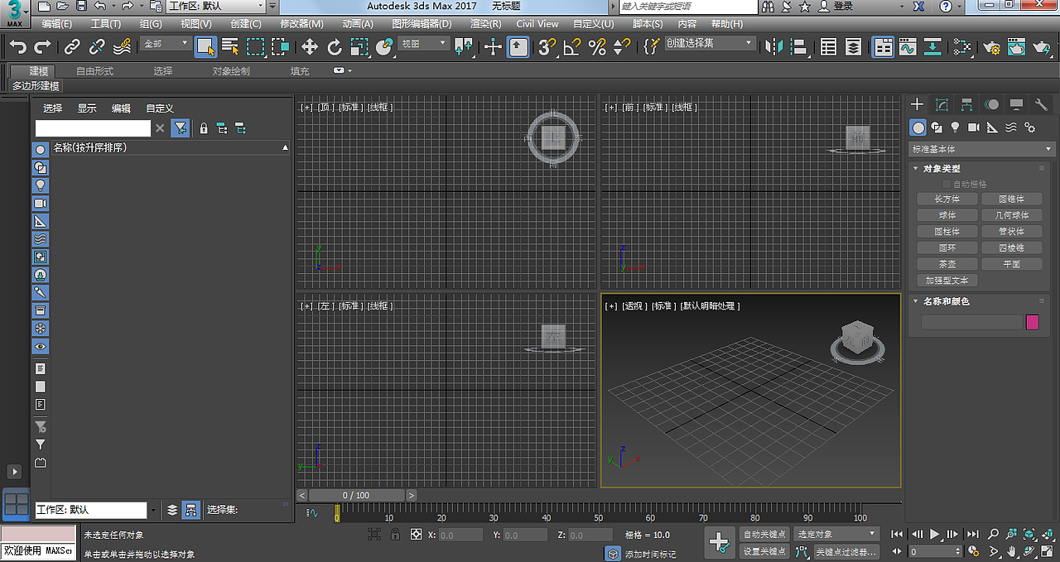The height and width of the screenshot is (562, 1060).
Task: Open the 渲染(R) menu
Action: tap(484, 23)
